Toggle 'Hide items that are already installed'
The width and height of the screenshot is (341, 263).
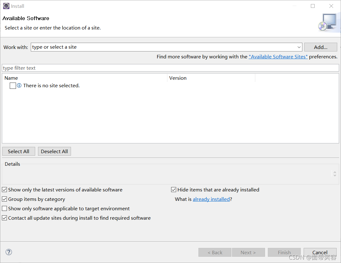[174, 190]
